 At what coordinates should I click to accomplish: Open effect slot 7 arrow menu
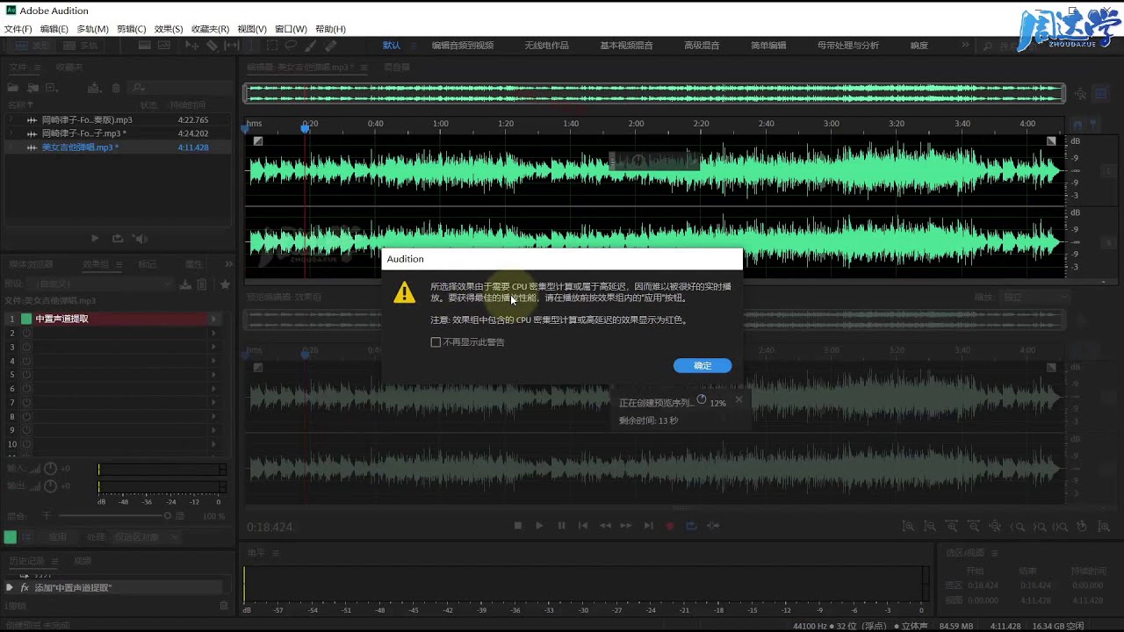pos(213,402)
